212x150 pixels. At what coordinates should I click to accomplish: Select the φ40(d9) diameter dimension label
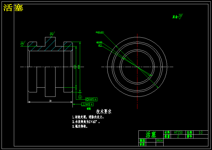click(x=100, y=32)
